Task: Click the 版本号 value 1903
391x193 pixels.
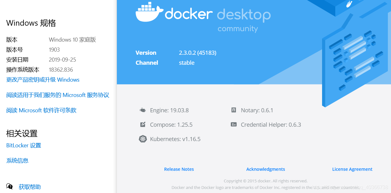Action: [x=54, y=50]
